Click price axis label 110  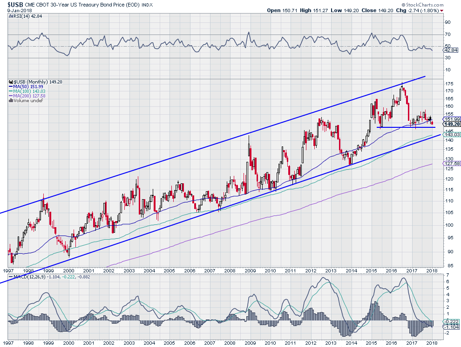pyautogui.click(x=449, y=201)
